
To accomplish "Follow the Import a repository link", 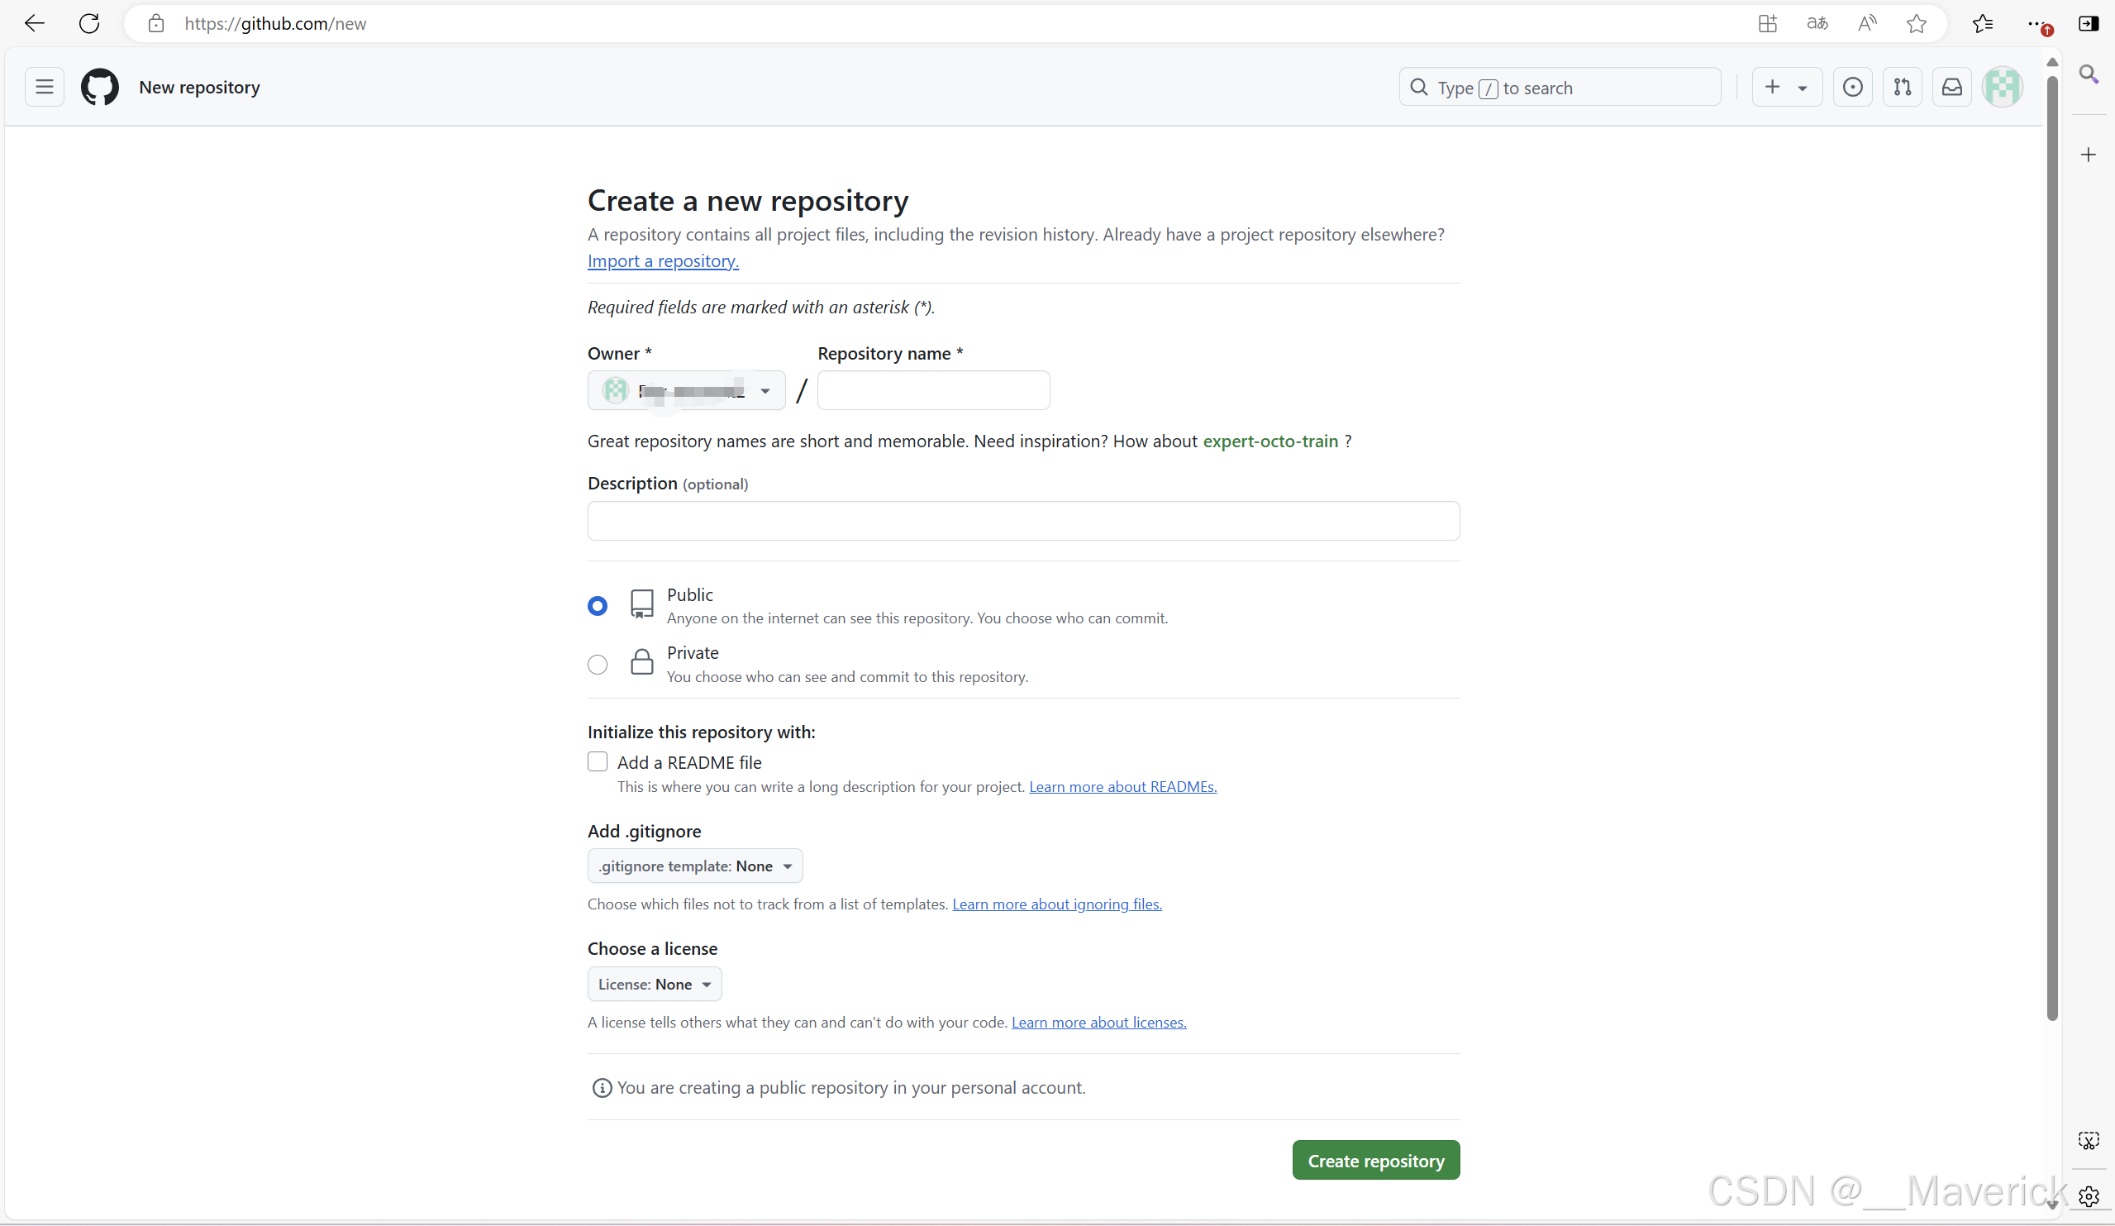I will pyautogui.click(x=662, y=261).
